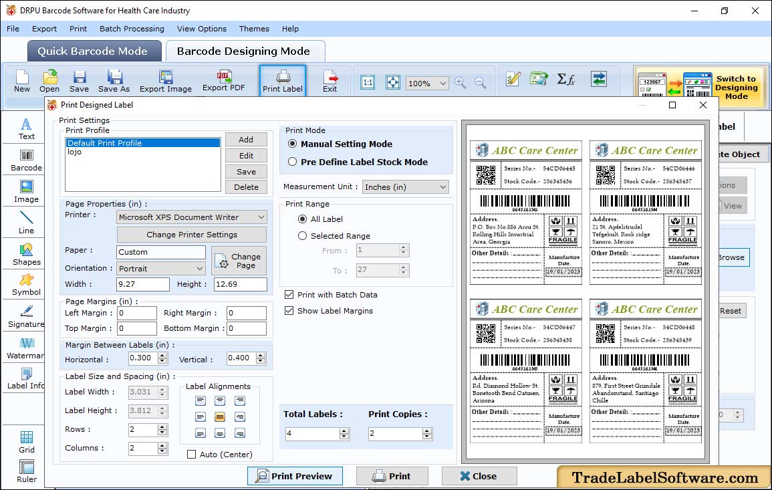Click the Left Margin input field
The width and height of the screenshot is (772, 490).
pyautogui.click(x=137, y=314)
